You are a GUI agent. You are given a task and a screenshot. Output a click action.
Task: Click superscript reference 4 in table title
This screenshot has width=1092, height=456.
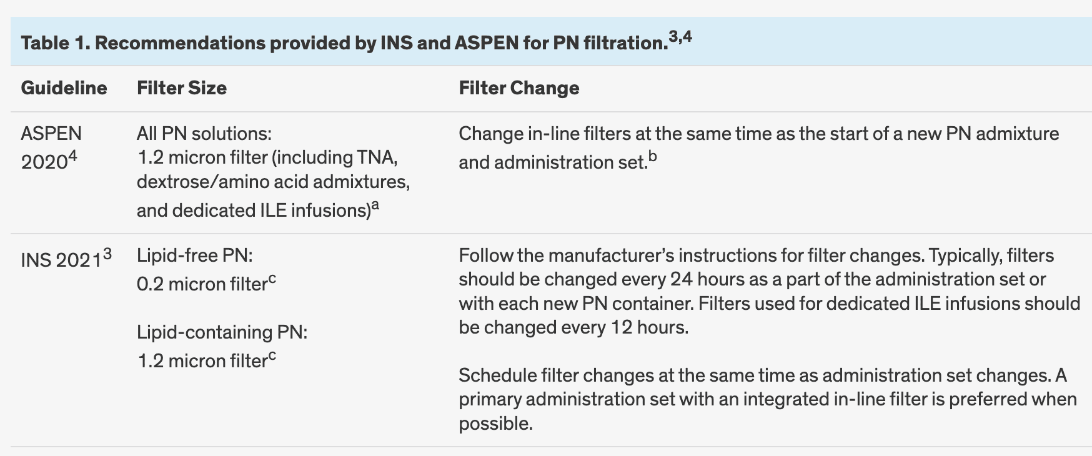tap(687, 37)
